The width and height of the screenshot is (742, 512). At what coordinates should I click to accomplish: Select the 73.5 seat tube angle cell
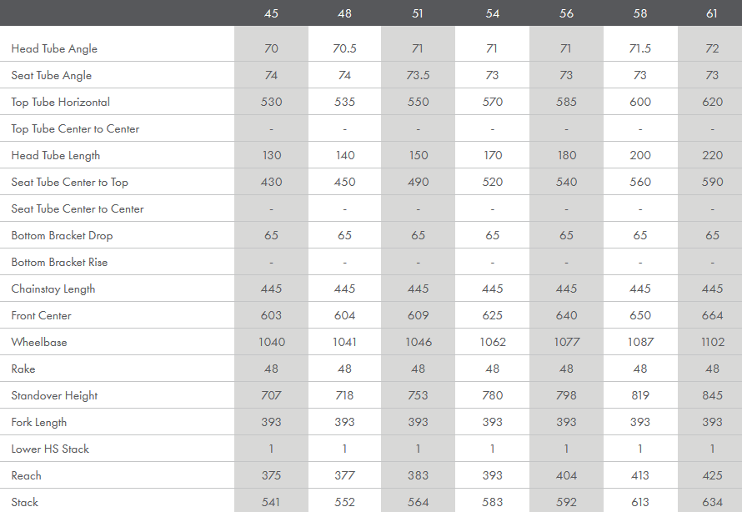pyautogui.click(x=419, y=76)
